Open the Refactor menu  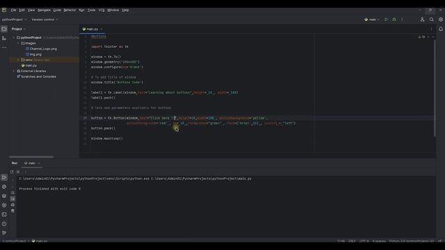click(70, 10)
